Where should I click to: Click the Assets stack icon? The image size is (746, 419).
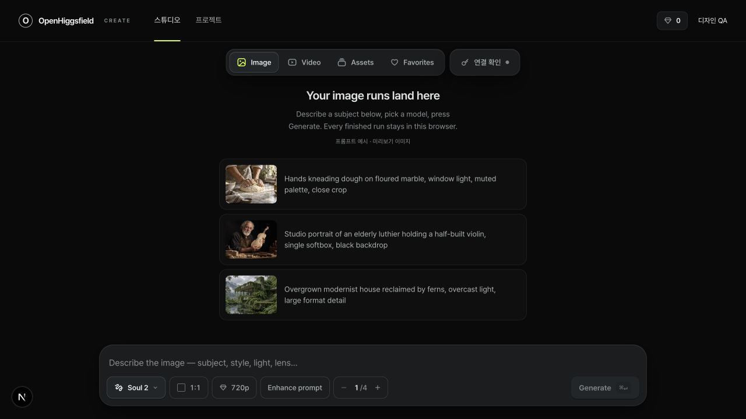pos(342,62)
